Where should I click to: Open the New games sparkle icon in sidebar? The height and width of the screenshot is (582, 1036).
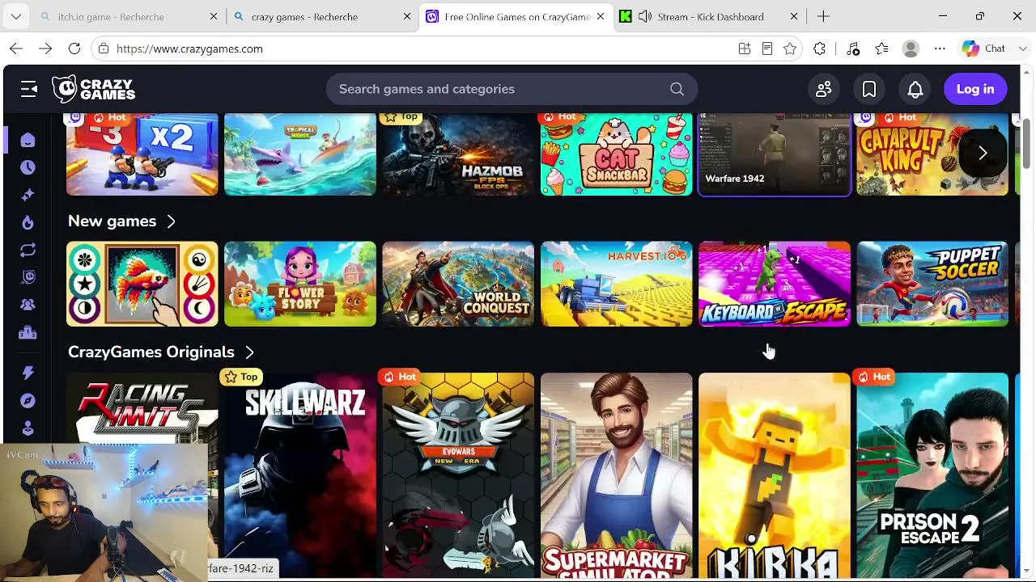[28, 195]
